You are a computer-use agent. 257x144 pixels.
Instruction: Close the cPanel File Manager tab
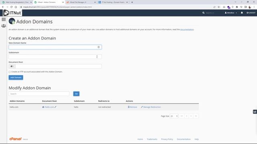[95, 2]
